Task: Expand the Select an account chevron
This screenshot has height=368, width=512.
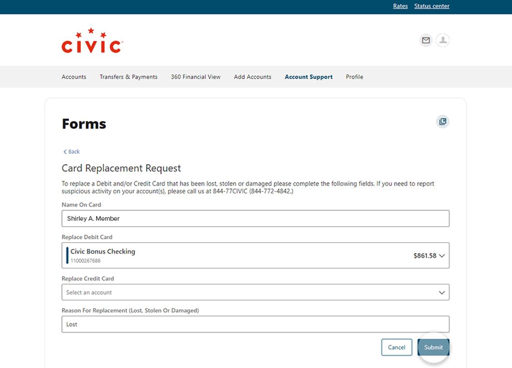Action: coord(442,292)
